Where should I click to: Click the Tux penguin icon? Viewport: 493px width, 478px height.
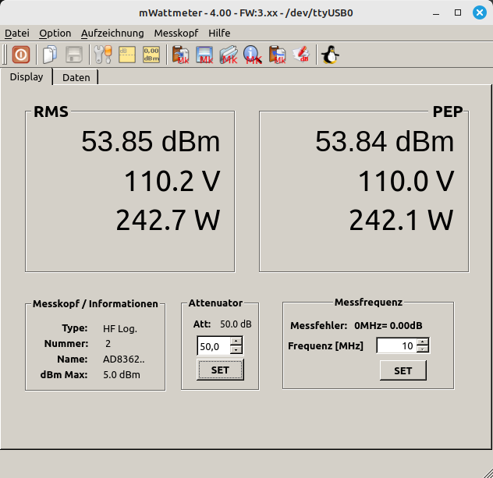tap(330, 55)
